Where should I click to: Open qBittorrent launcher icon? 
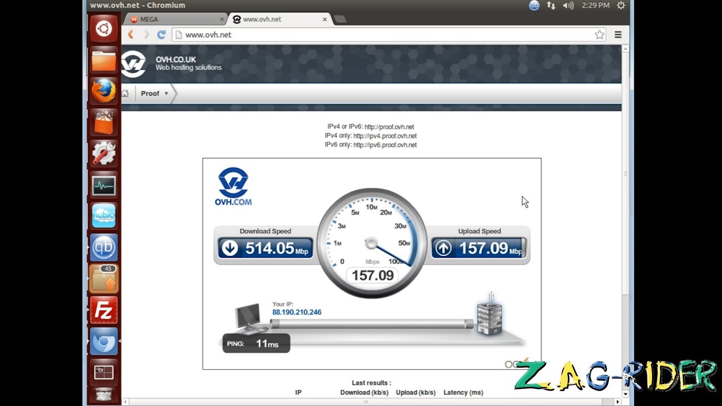[104, 247]
